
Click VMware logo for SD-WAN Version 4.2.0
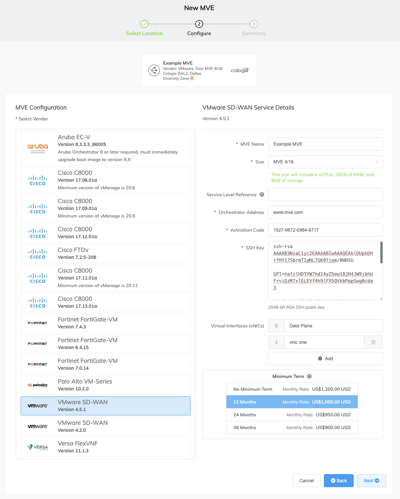tap(38, 426)
